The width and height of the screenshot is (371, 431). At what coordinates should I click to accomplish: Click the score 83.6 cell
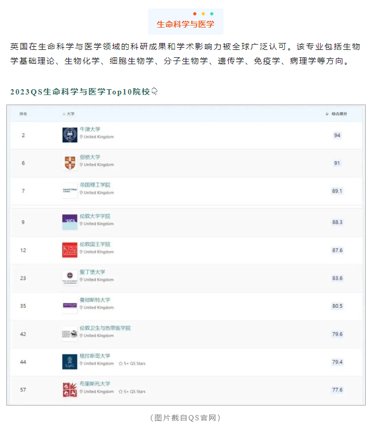click(x=338, y=278)
